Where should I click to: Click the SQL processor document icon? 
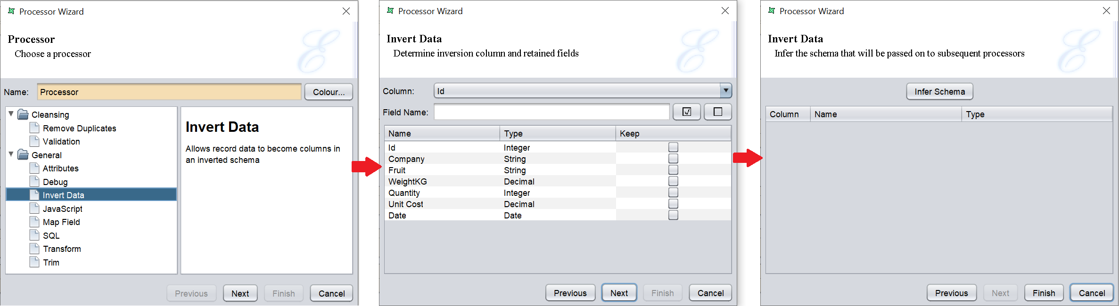(x=34, y=235)
